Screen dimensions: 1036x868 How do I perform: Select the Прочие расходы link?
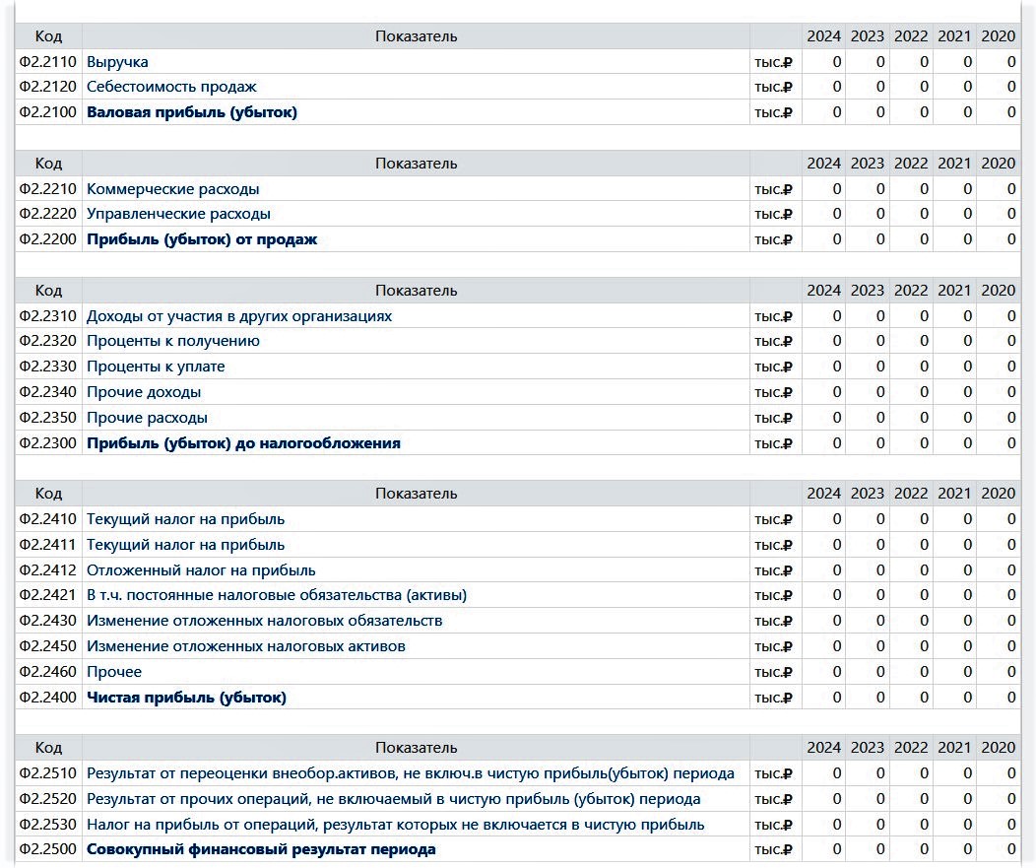point(147,418)
